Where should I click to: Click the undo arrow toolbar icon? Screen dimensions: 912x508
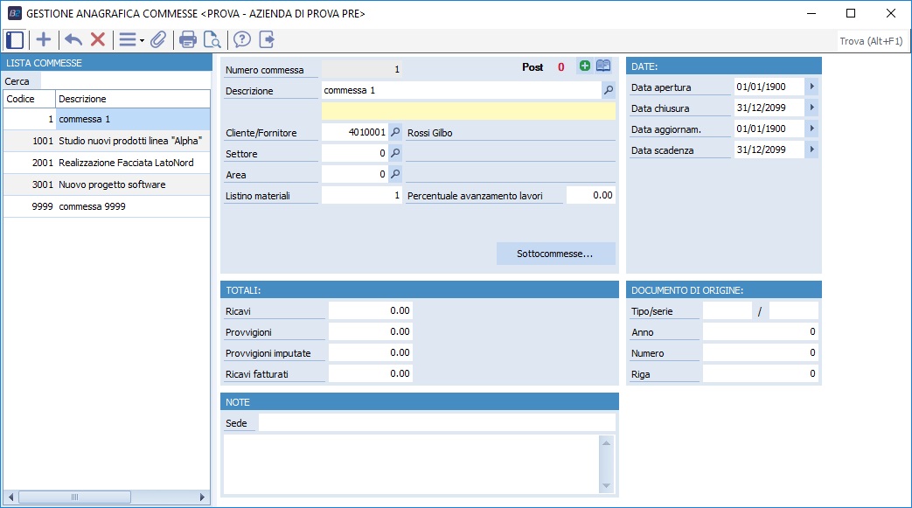tap(73, 39)
